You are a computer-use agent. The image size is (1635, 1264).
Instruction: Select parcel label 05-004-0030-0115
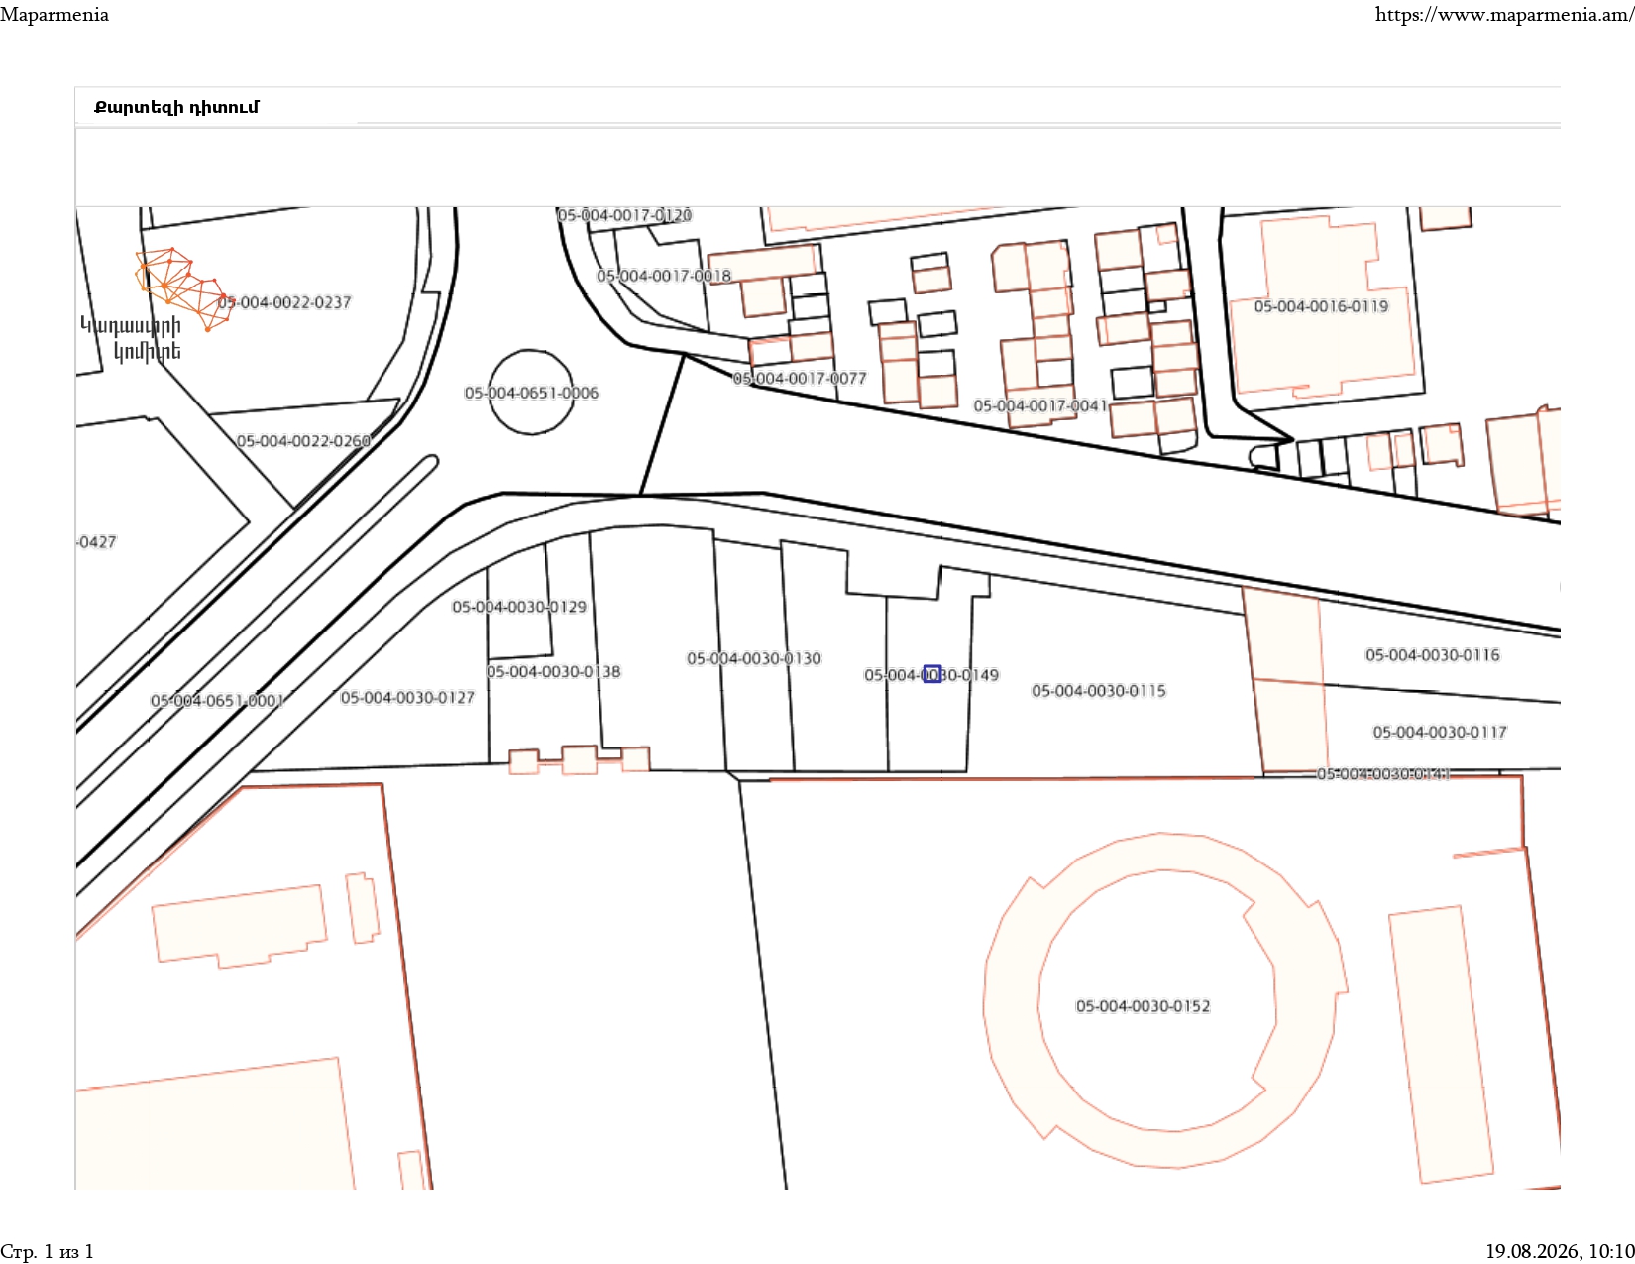(x=1099, y=691)
